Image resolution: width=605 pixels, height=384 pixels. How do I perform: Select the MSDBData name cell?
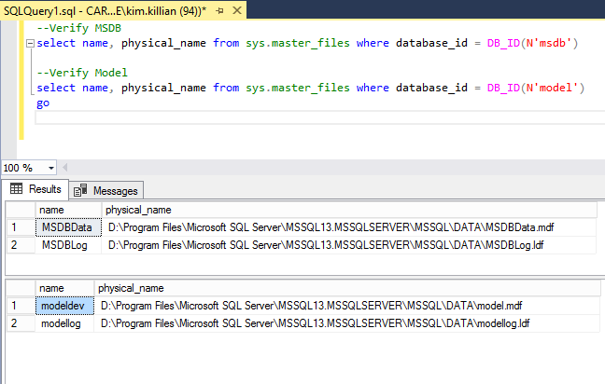click(x=67, y=226)
